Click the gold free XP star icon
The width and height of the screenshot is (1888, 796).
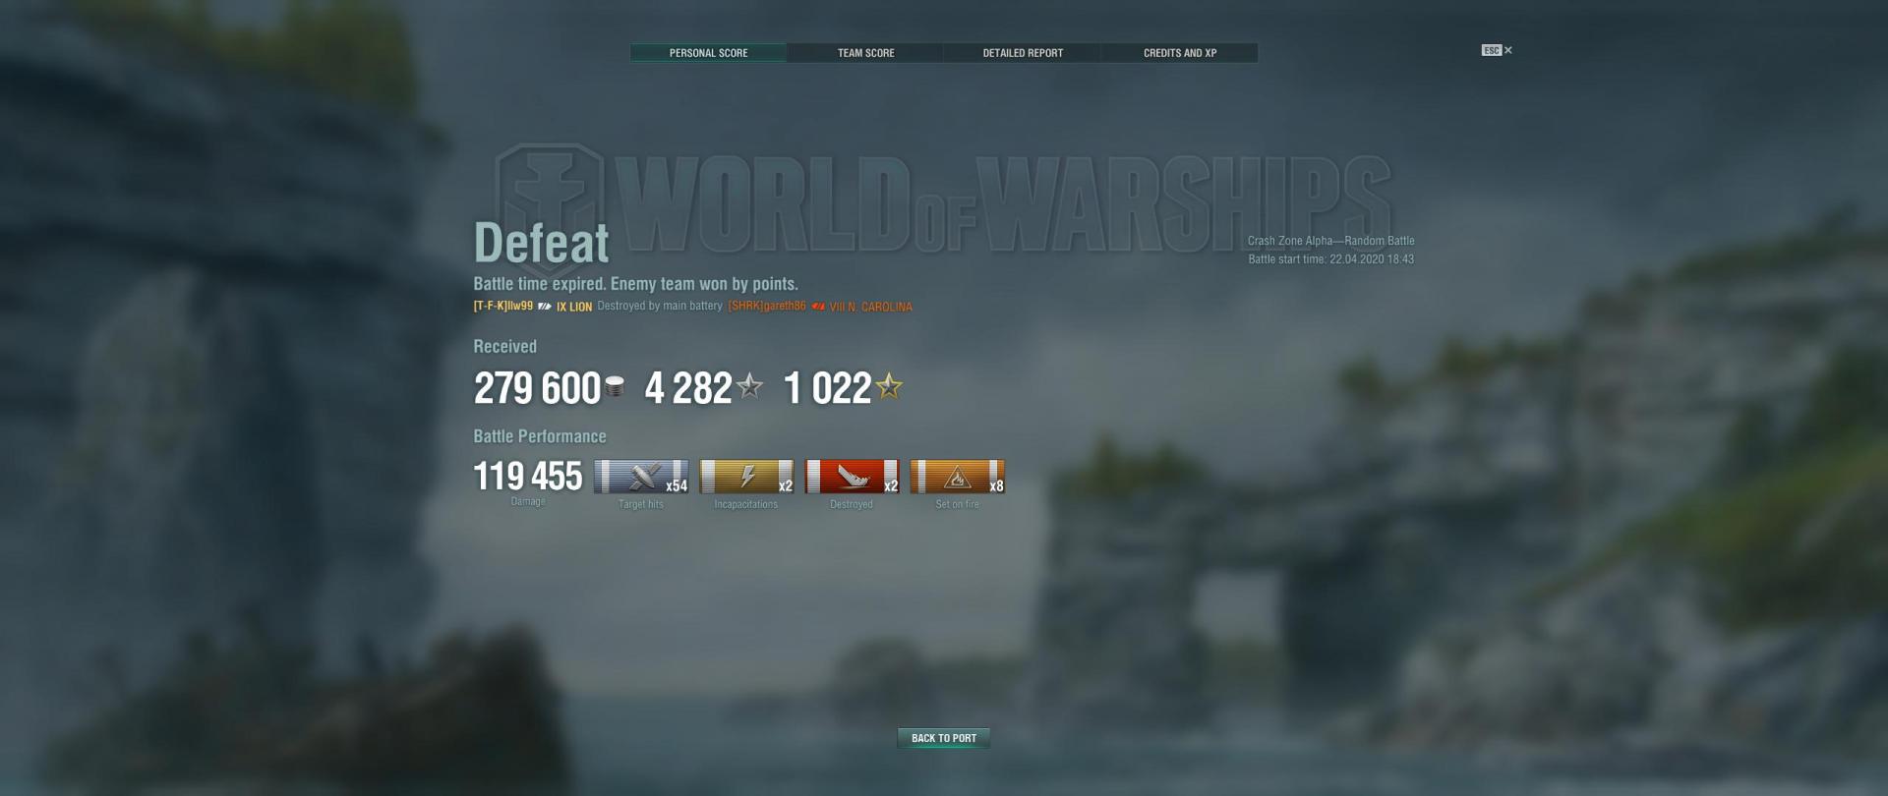tap(889, 386)
